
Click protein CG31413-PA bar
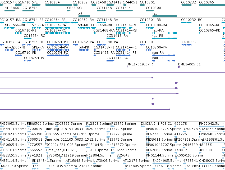pos(111,61)
